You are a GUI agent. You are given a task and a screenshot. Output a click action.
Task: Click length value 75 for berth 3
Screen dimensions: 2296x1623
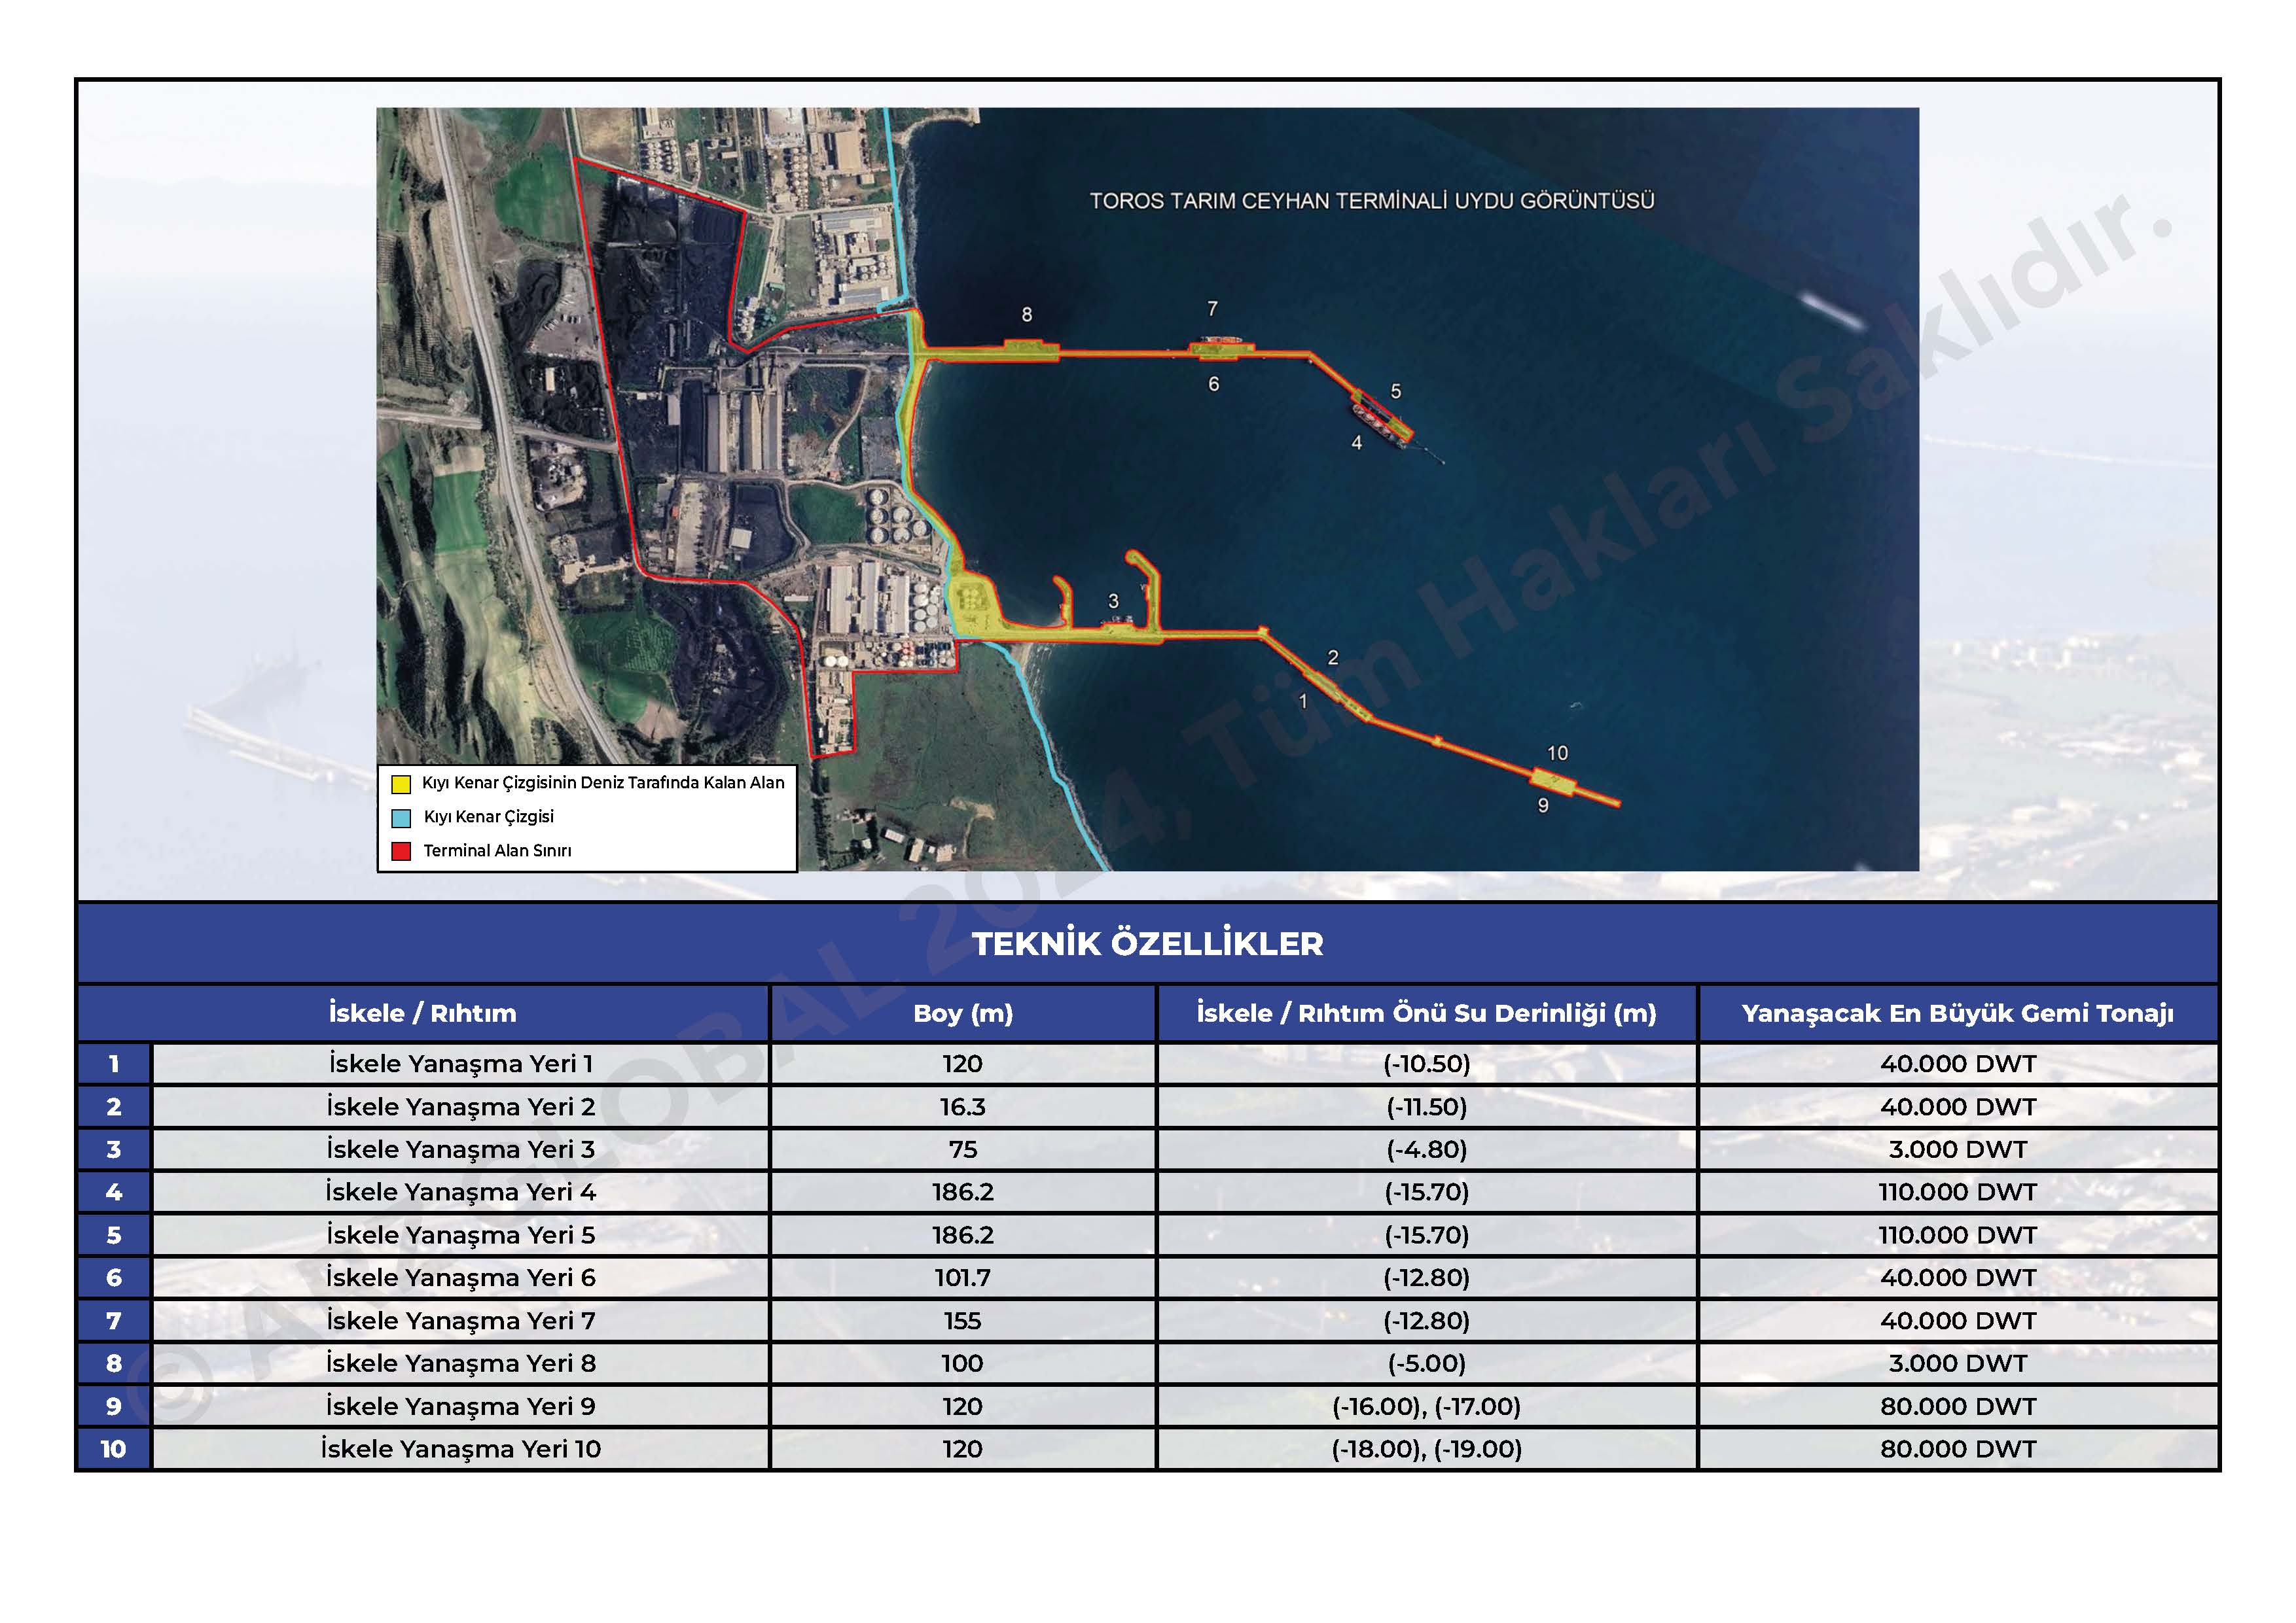coord(963,1150)
